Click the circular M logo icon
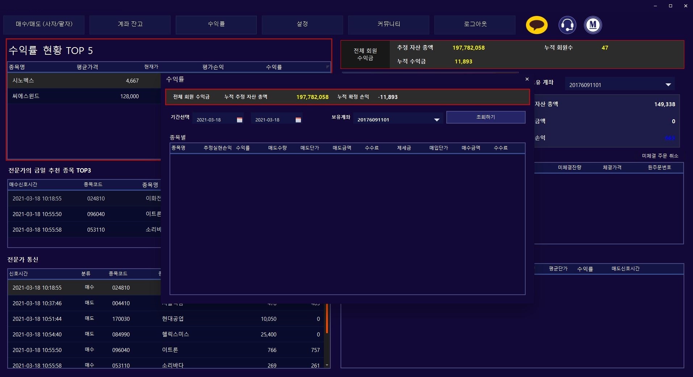This screenshot has width=693, height=377. pos(593,25)
